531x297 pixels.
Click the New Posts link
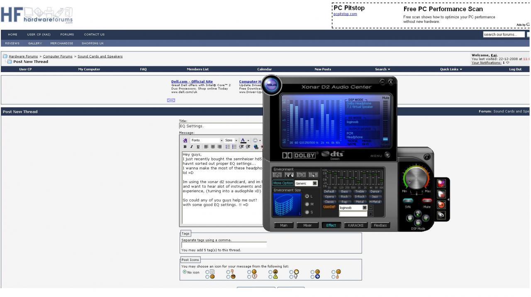(x=323, y=69)
